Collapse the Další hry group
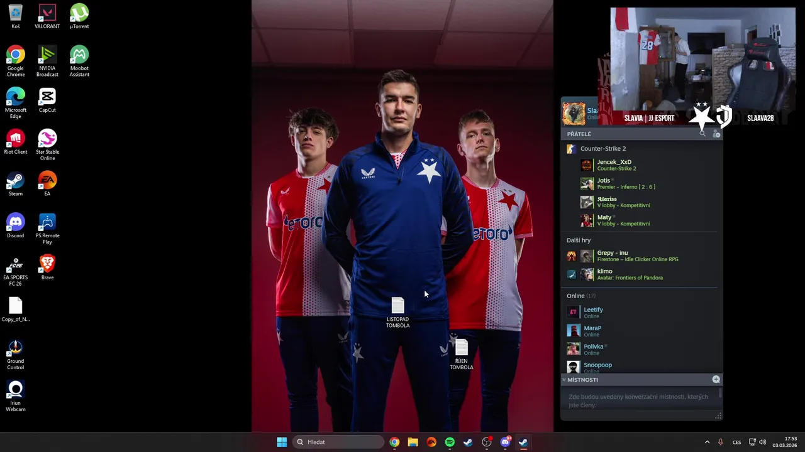 (x=578, y=240)
